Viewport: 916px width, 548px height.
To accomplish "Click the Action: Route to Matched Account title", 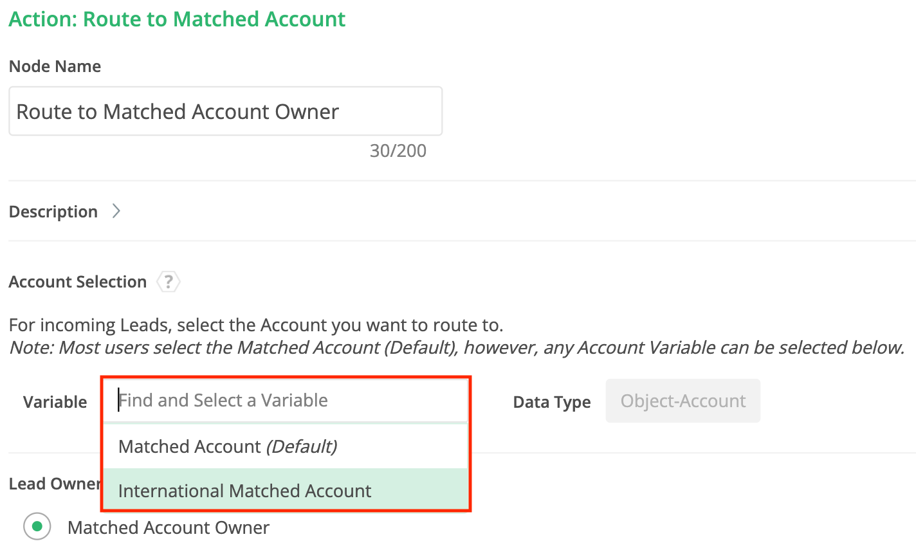I will coord(177,19).
